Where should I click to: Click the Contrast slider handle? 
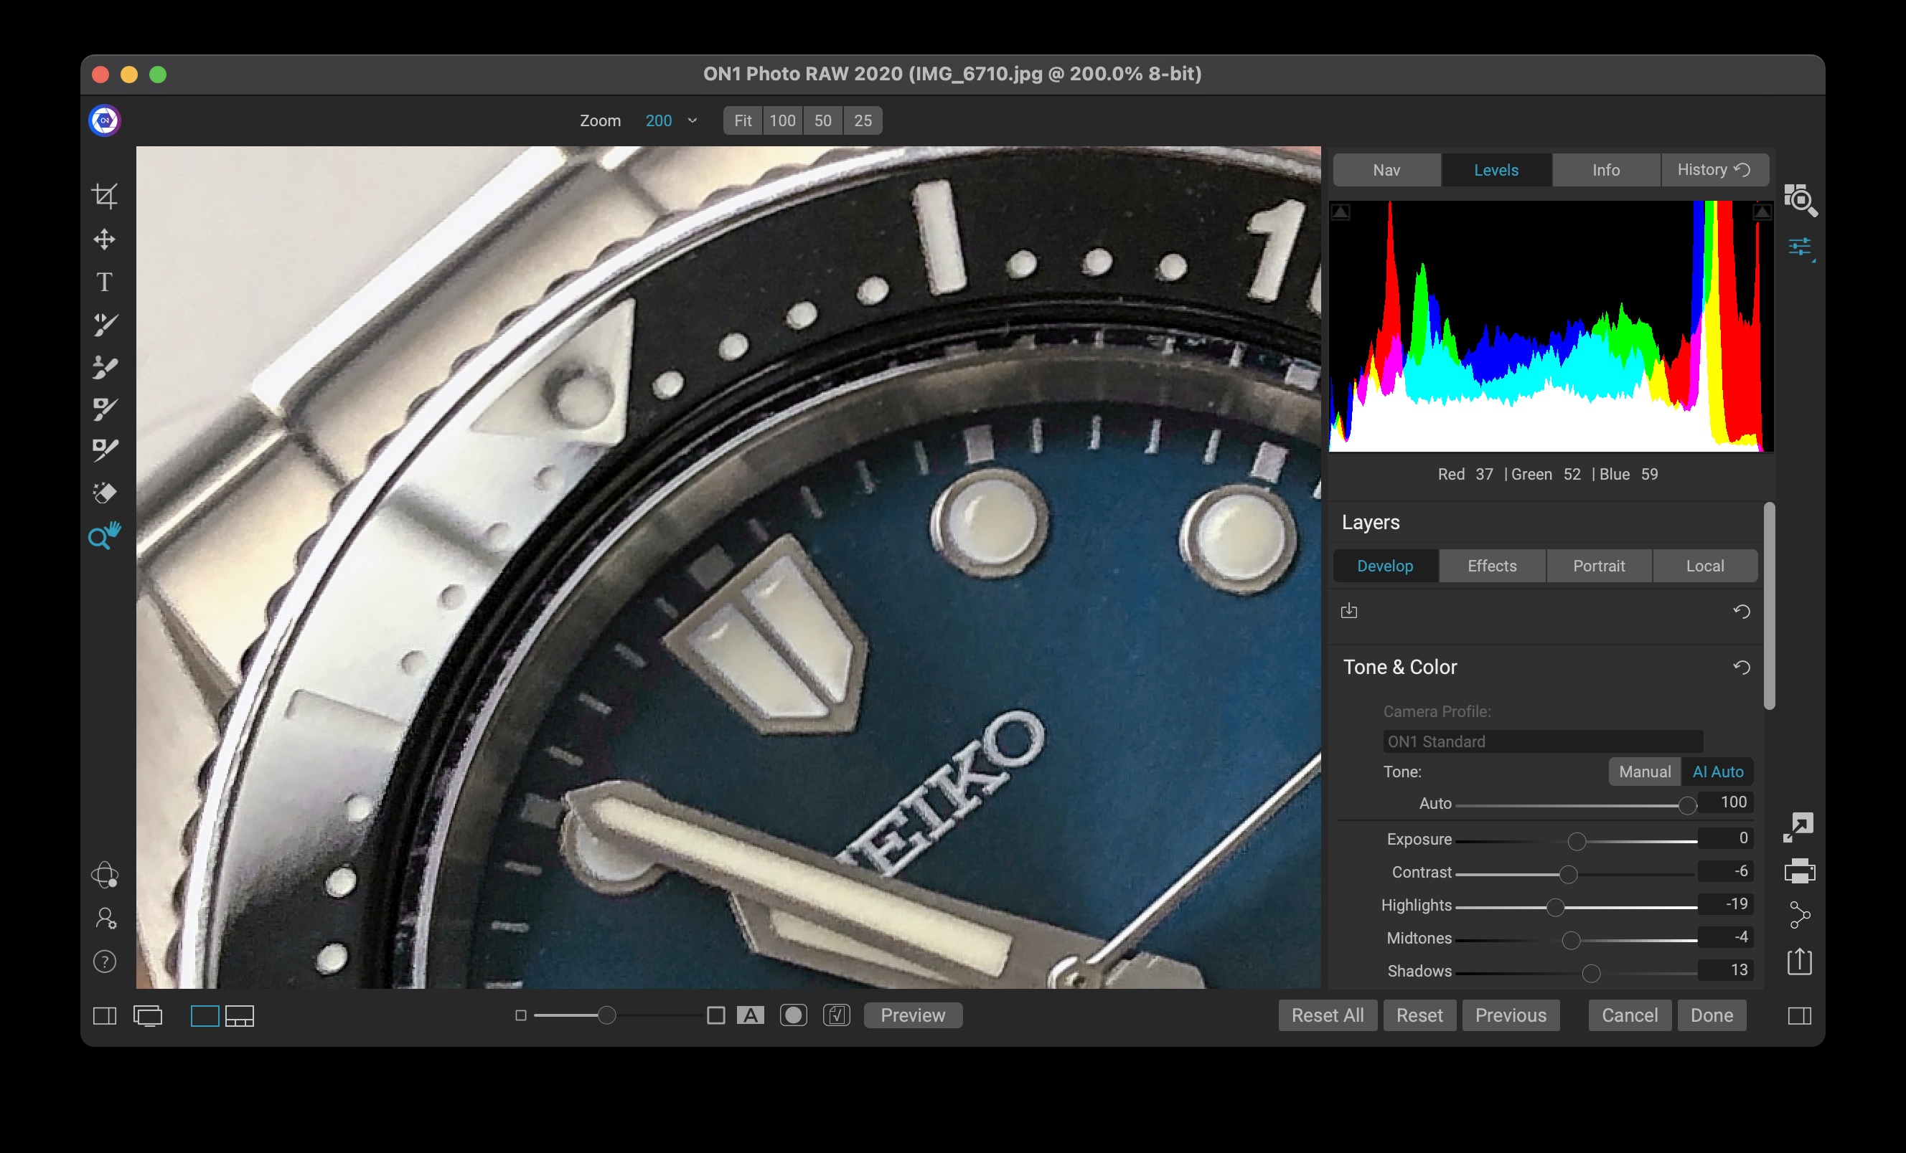click(x=1568, y=874)
